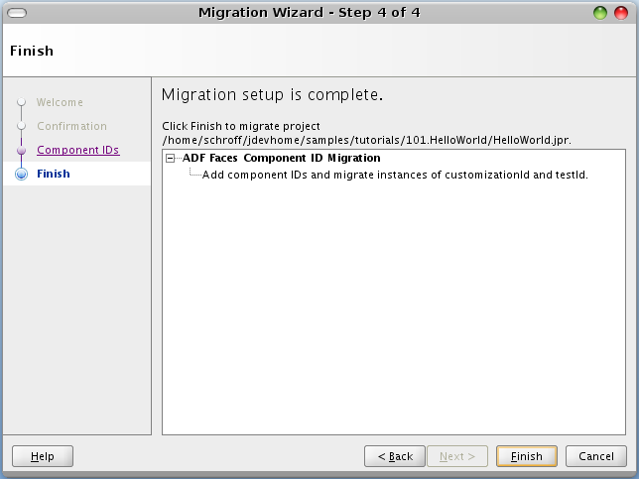Go to the Component IDs step link
This screenshot has width=639, height=479.
[77, 150]
